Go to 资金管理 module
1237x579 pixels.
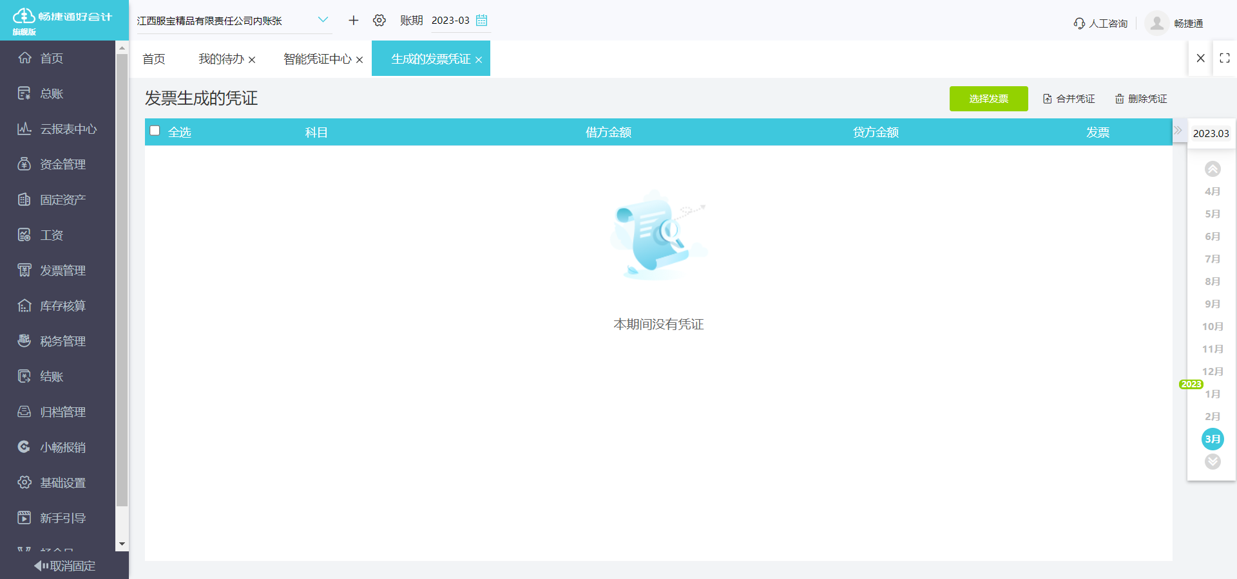[x=64, y=164]
